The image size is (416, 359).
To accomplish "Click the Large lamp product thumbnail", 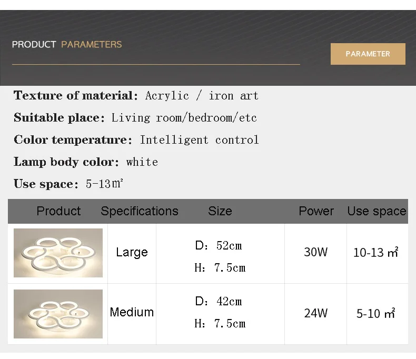I will [58, 253].
